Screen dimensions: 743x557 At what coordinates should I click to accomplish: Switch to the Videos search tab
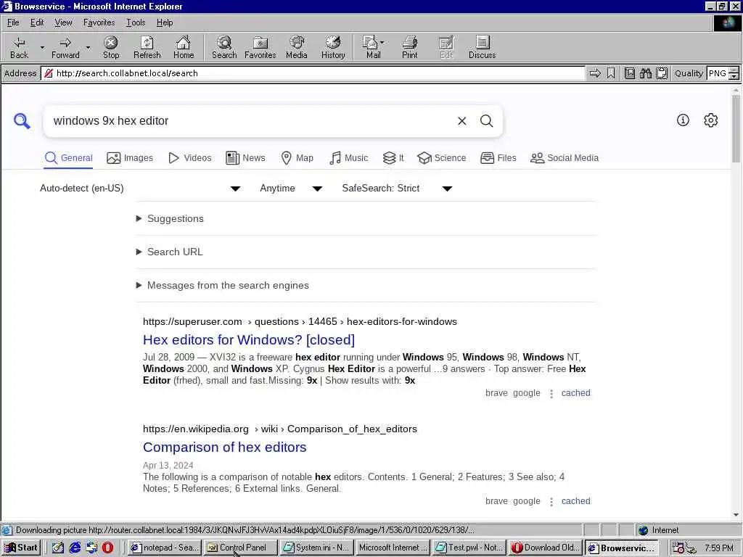(x=190, y=157)
